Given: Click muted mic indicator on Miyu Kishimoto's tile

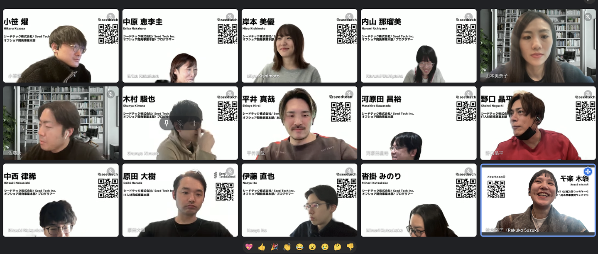Looking at the screenshot, I should coord(349,17).
